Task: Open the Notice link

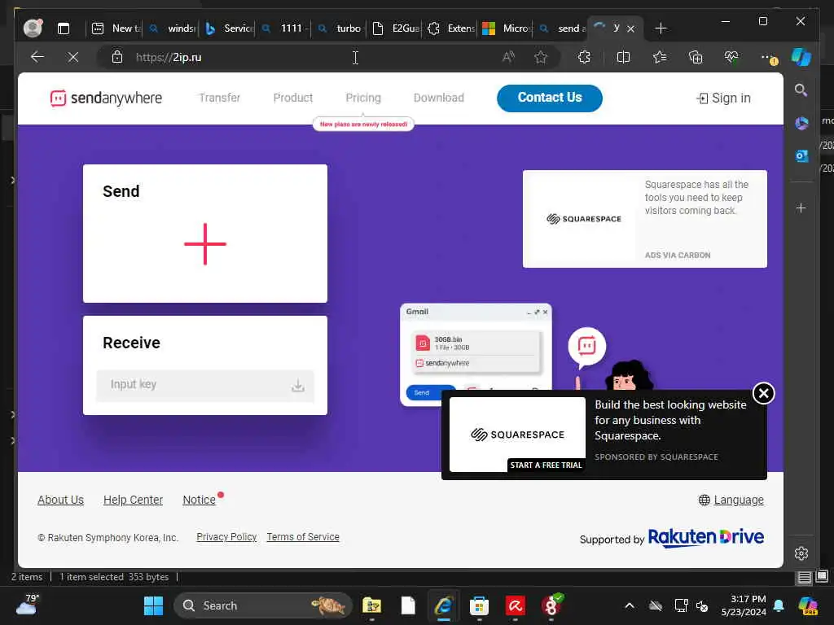Action: coord(199,500)
